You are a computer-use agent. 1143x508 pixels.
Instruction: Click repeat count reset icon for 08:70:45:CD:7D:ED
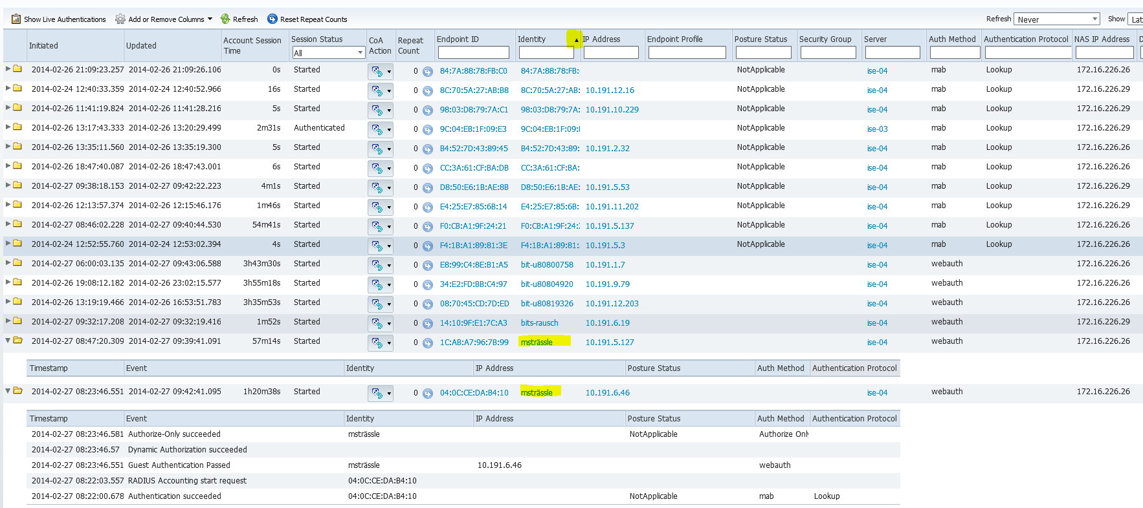[x=428, y=304]
